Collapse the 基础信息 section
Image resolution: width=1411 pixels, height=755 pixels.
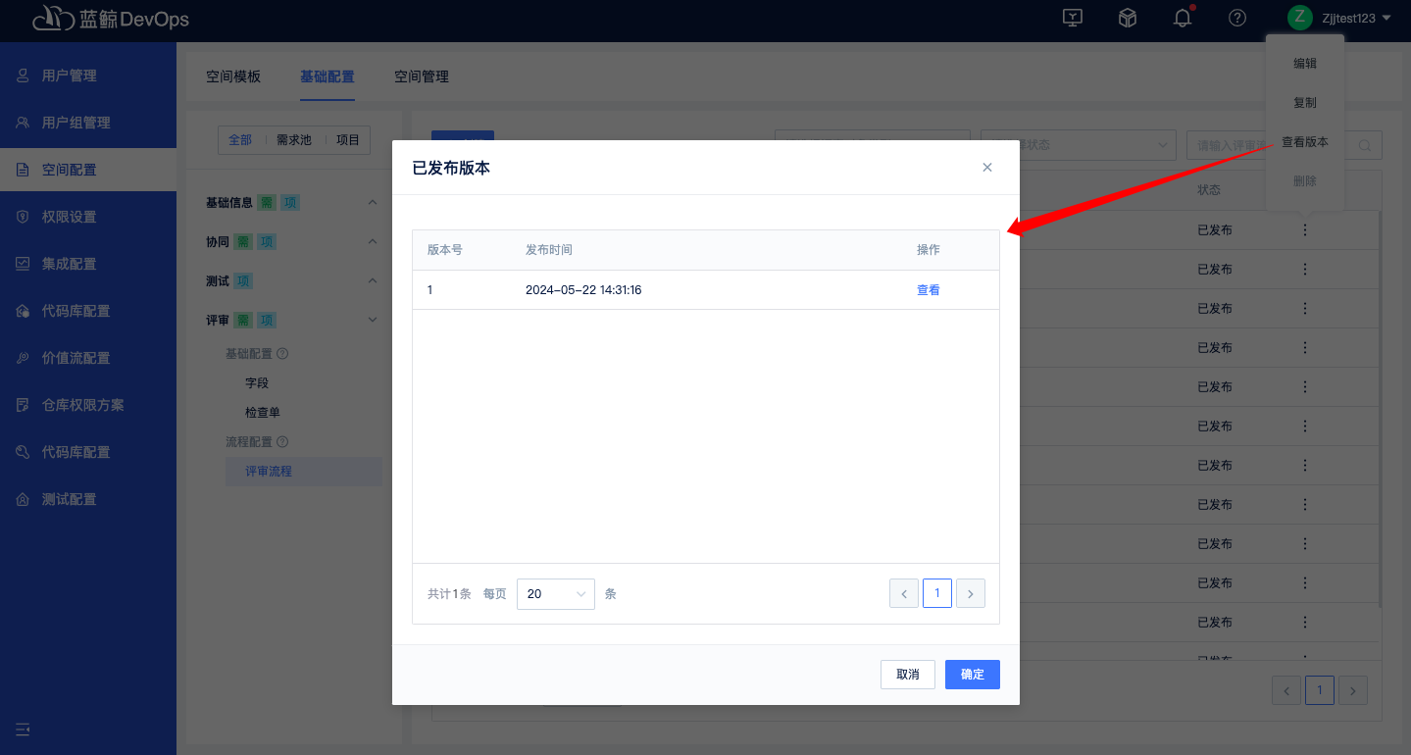[x=372, y=203]
